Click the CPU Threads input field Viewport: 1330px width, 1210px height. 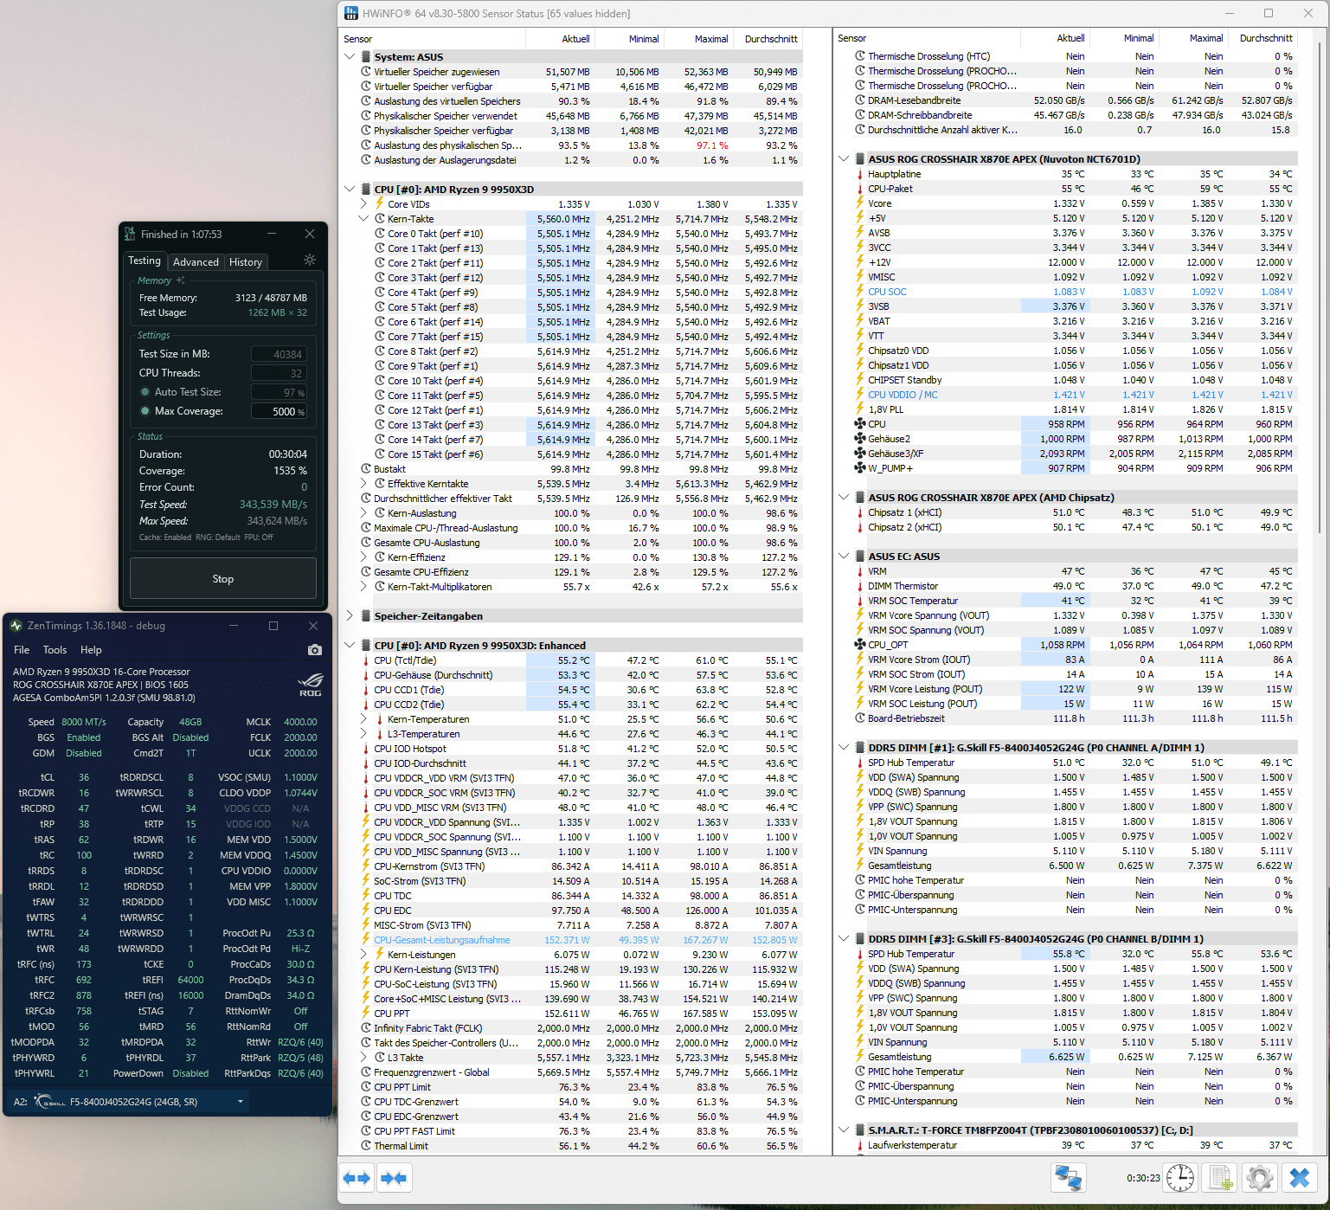tap(279, 373)
